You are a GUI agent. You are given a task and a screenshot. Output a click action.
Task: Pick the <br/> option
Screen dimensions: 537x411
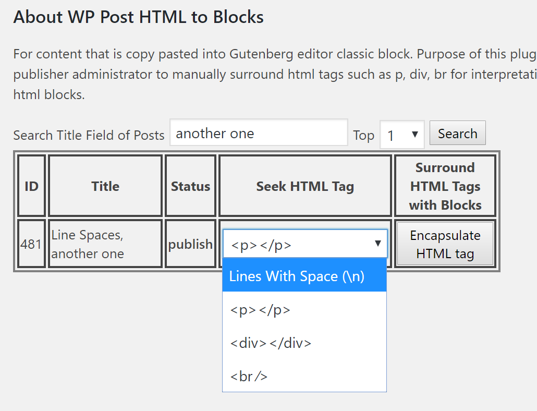tap(304, 376)
